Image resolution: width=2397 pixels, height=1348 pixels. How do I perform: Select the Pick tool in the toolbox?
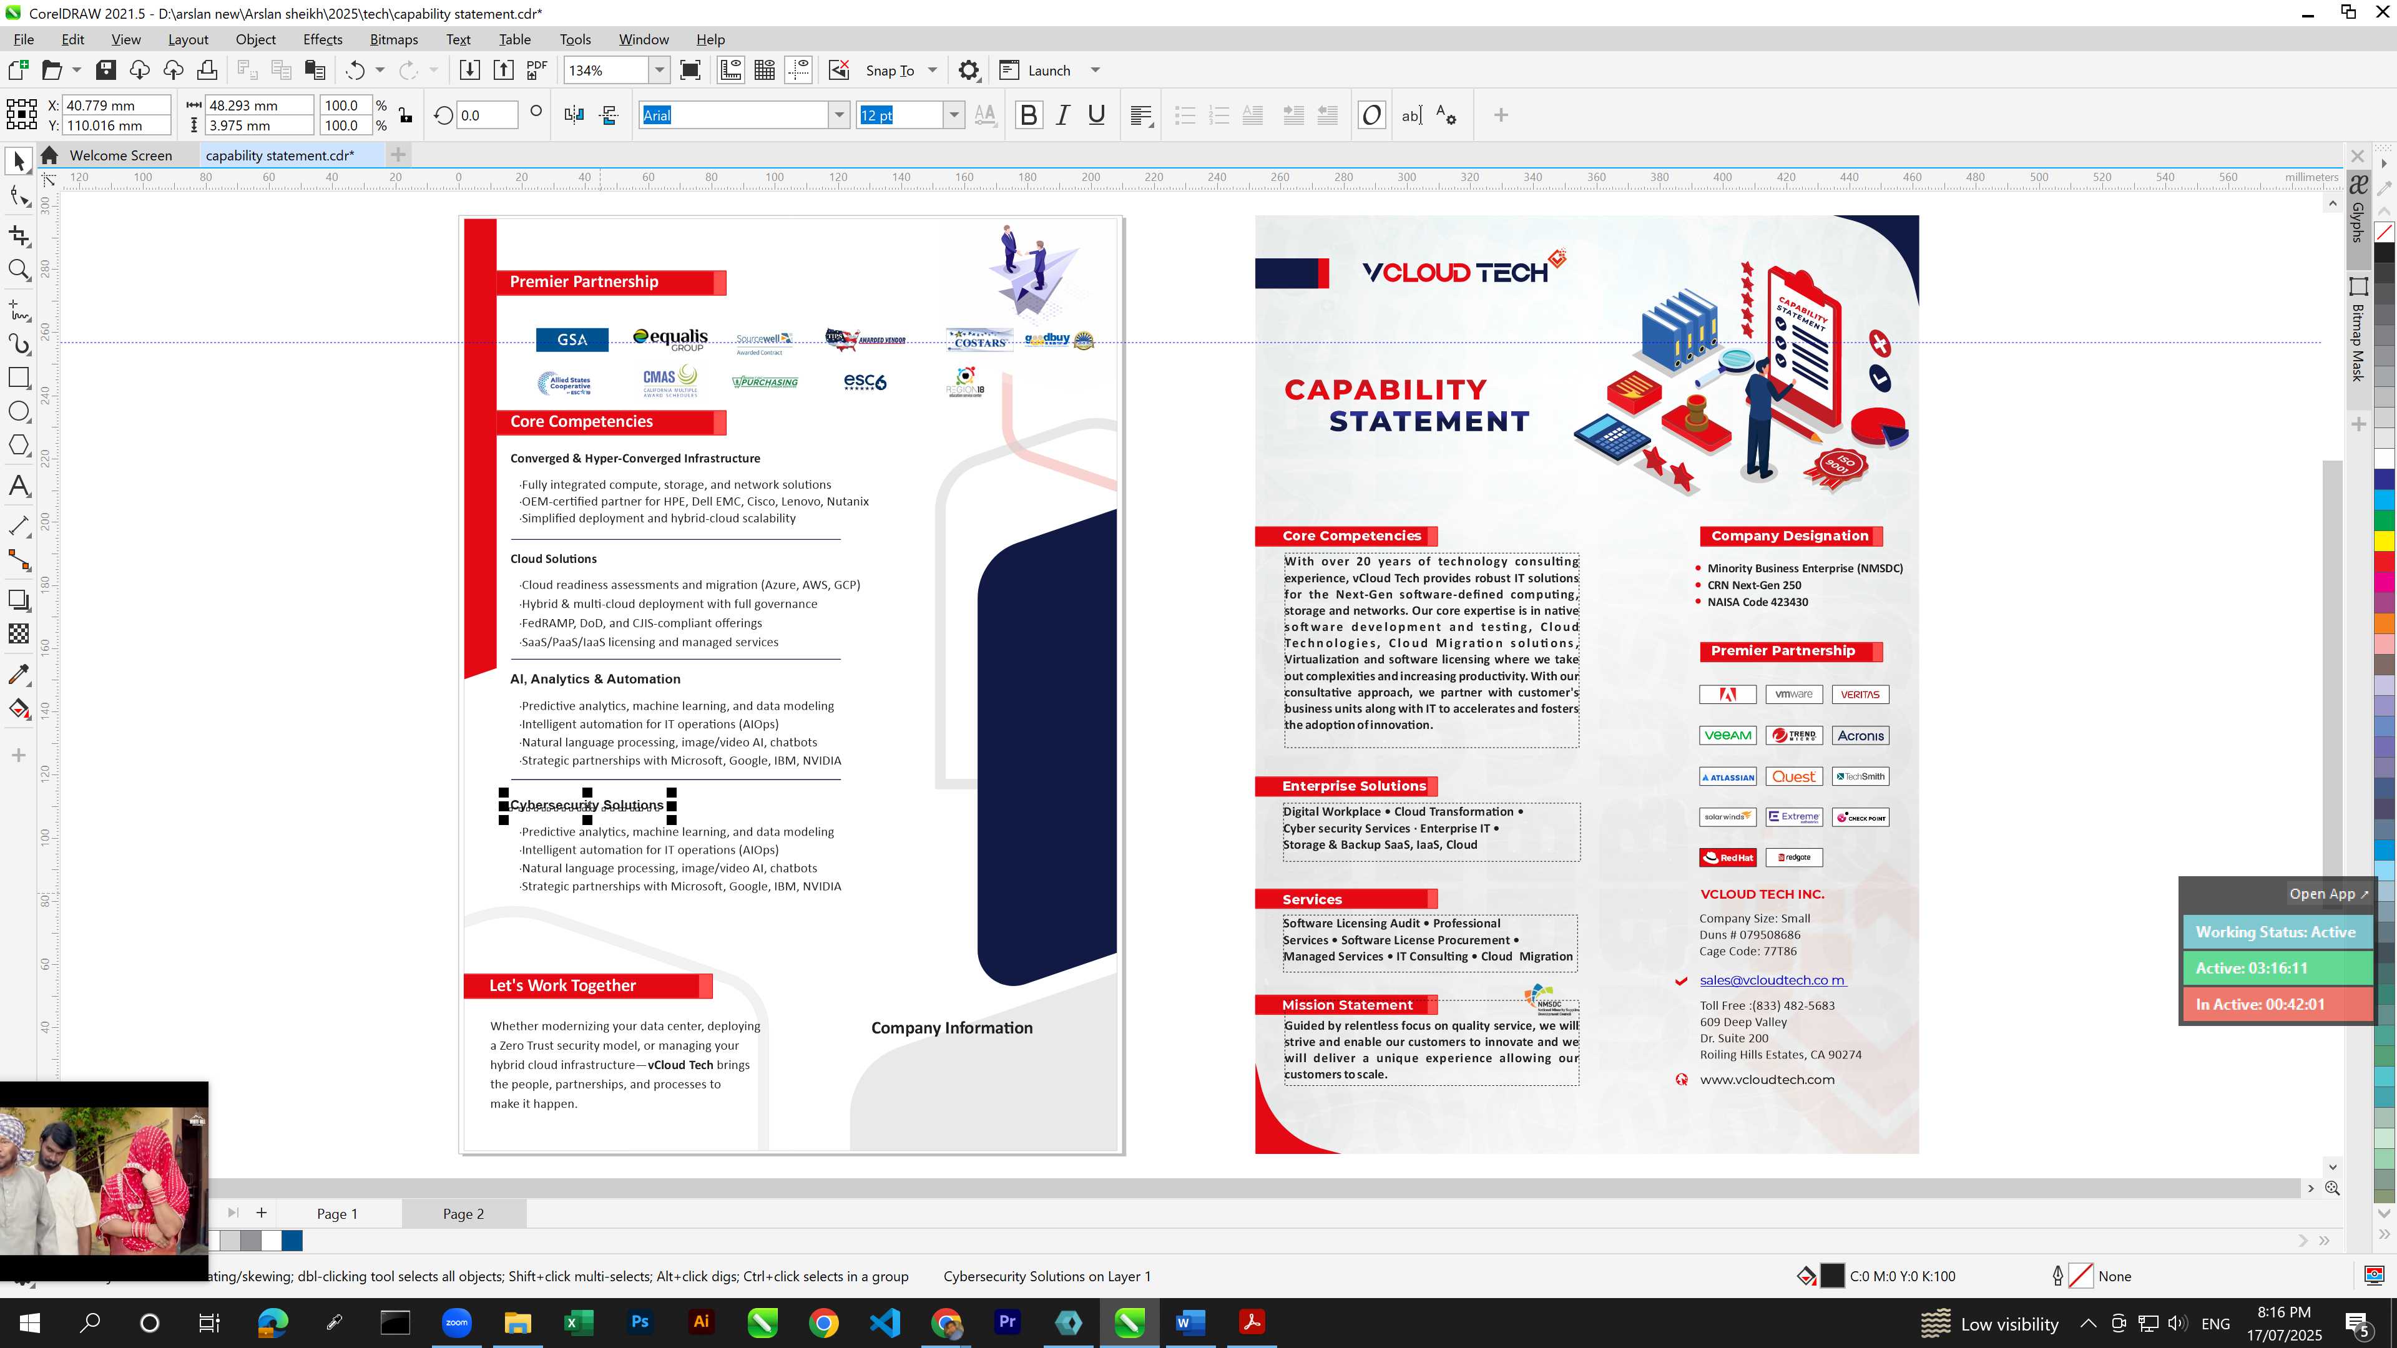click(19, 161)
